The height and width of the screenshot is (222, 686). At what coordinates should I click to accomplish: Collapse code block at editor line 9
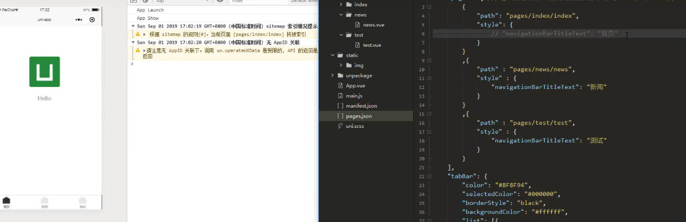click(429, 60)
